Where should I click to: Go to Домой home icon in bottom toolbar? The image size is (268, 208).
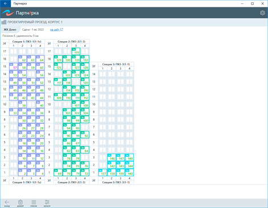[20, 203]
